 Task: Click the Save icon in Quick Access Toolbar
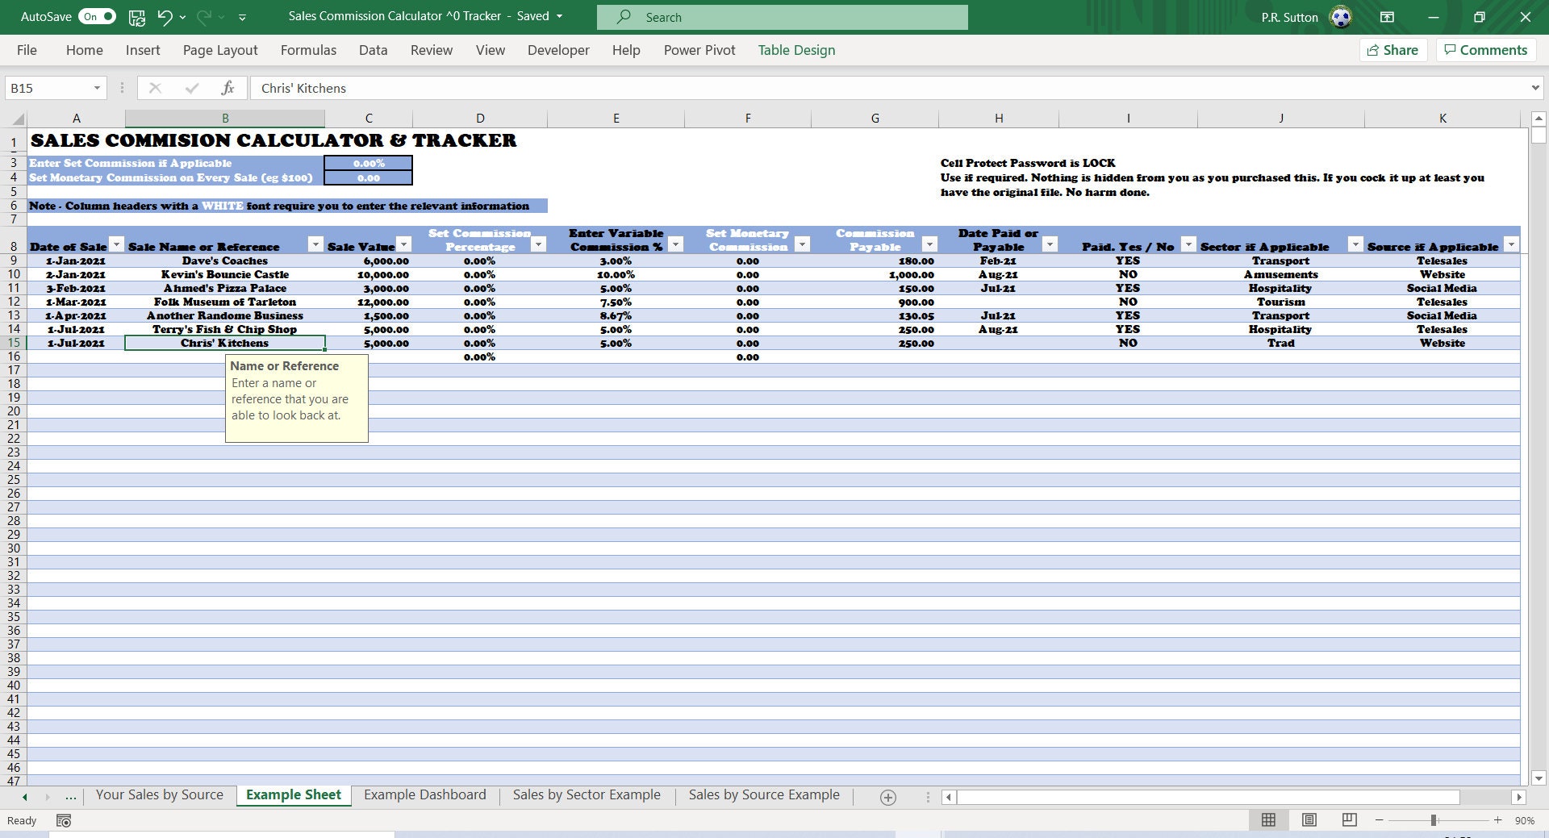[136, 16]
